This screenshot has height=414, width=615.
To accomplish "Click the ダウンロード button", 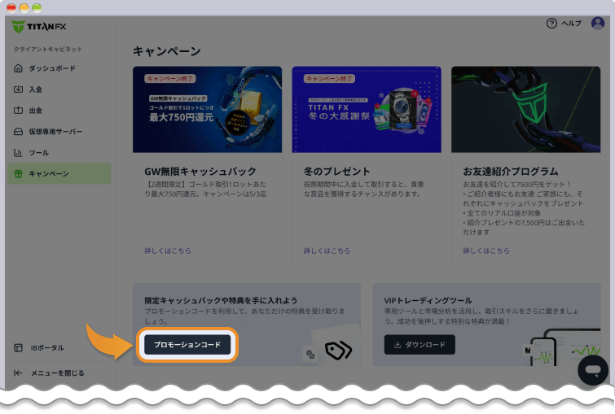I will click(420, 345).
